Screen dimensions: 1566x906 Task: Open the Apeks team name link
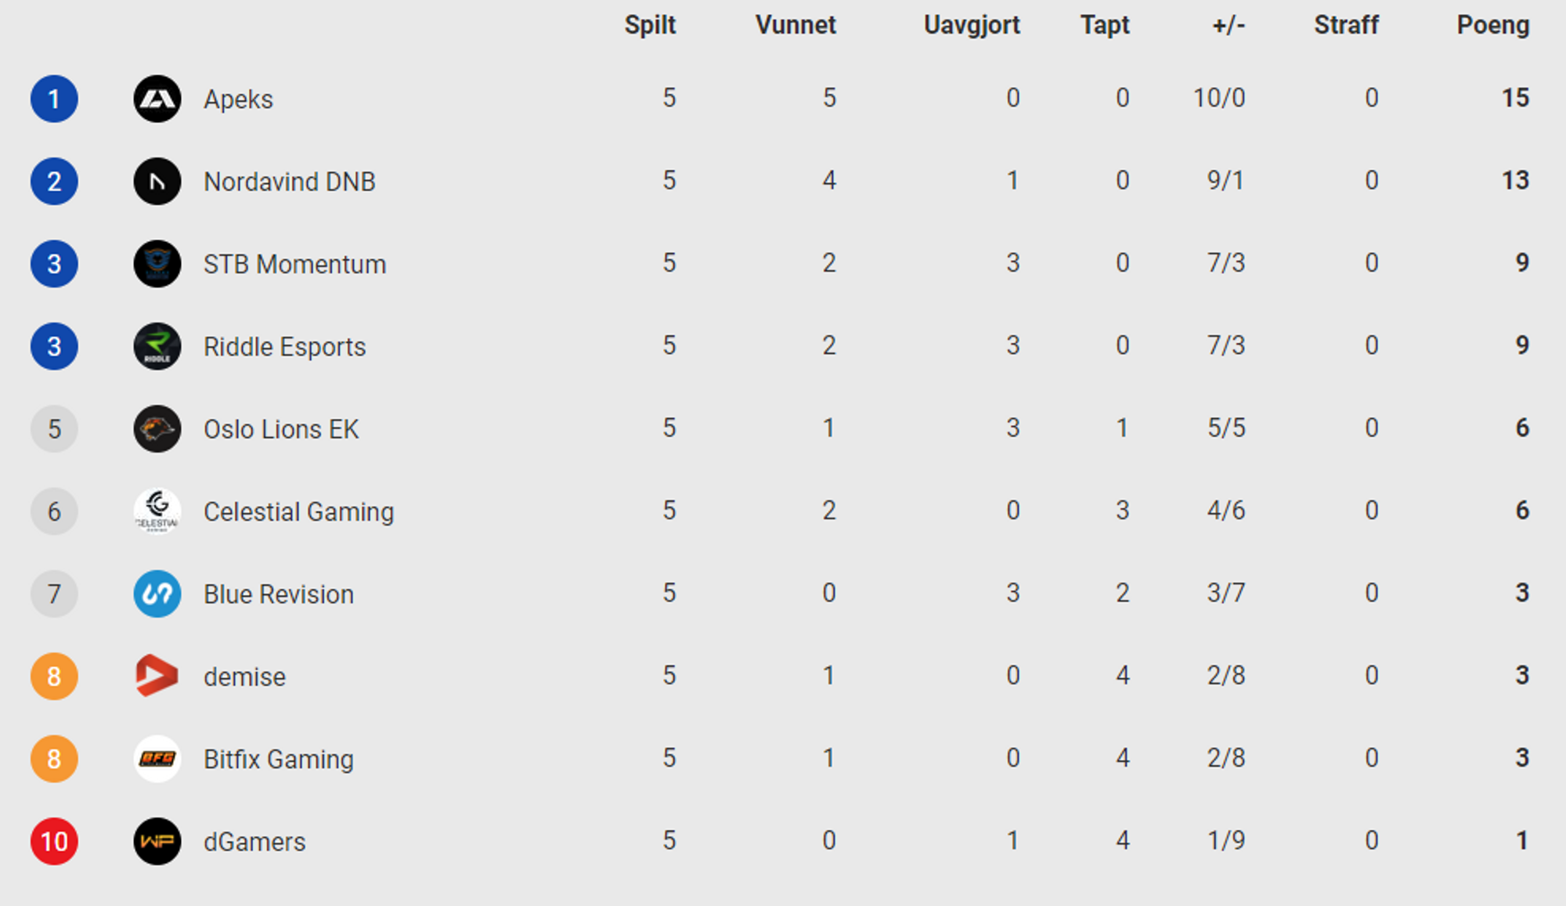click(x=238, y=99)
